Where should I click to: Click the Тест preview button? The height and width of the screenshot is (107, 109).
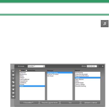70,103
